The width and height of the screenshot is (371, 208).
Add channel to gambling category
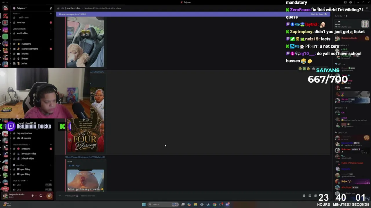pyautogui.click(x=51, y=165)
